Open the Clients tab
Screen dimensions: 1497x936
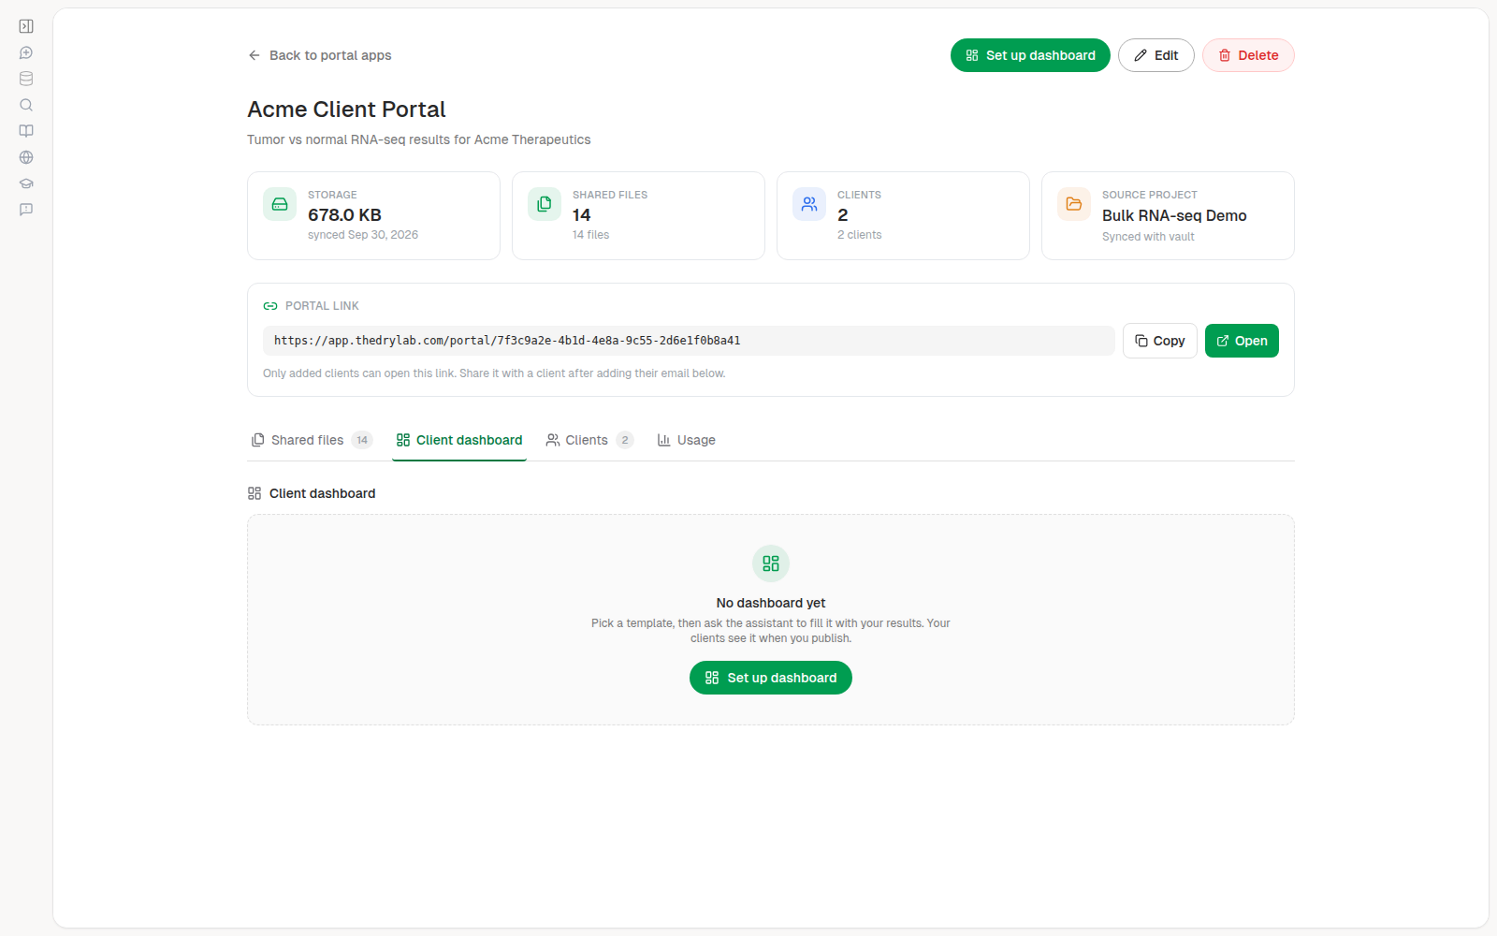click(589, 440)
